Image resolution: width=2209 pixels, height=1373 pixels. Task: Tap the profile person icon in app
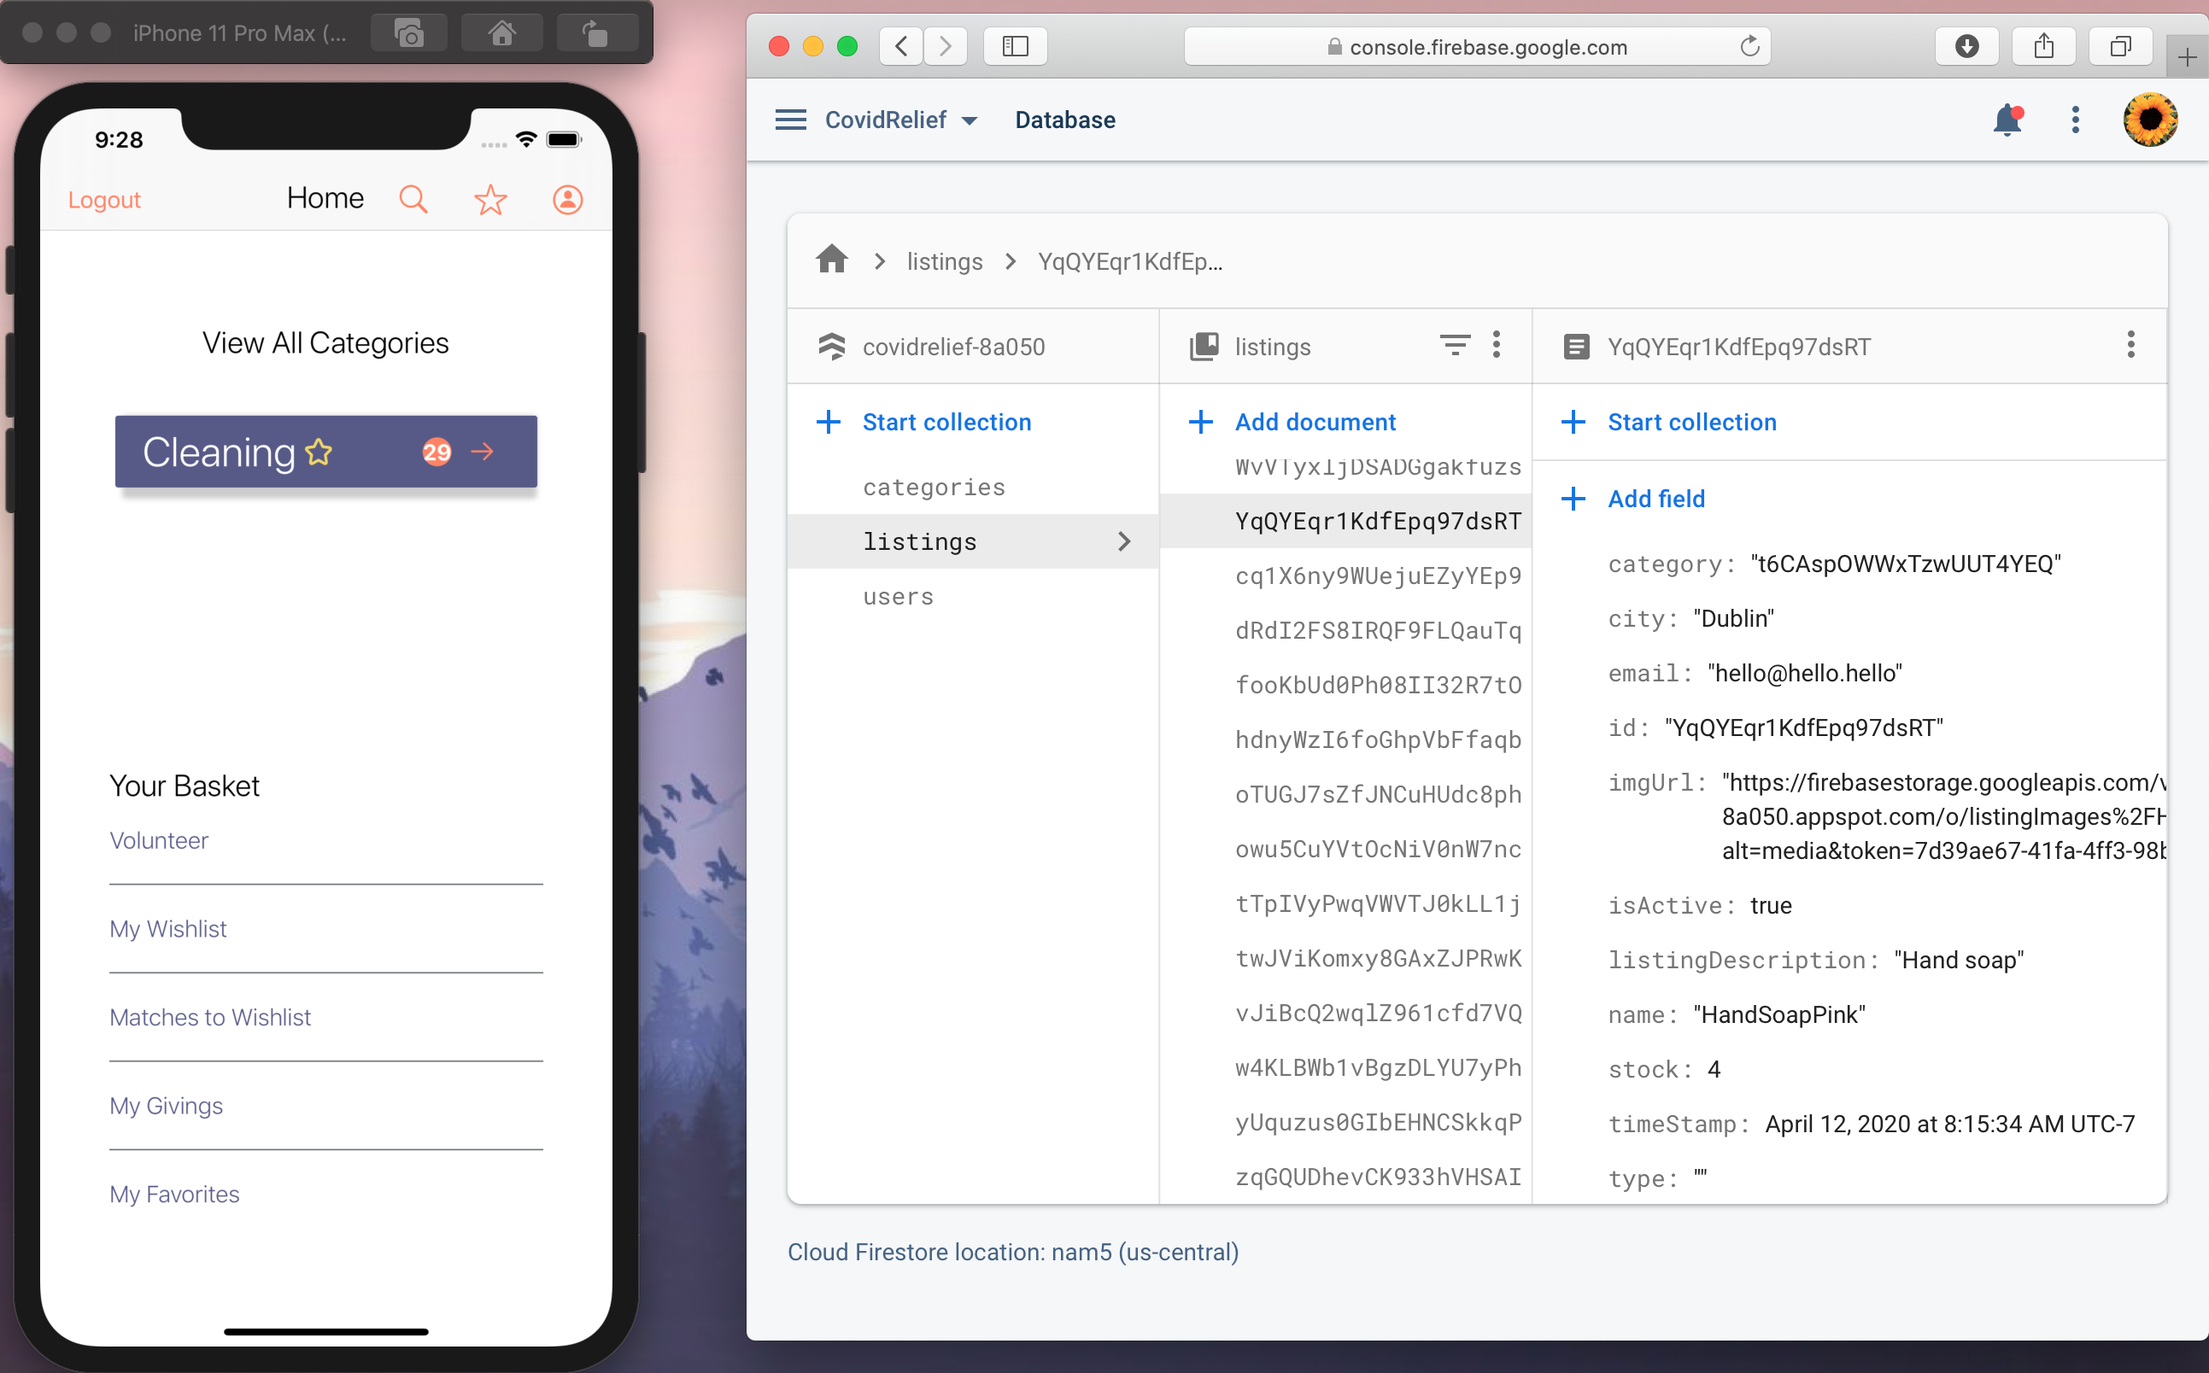pyautogui.click(x=568, y=199)
